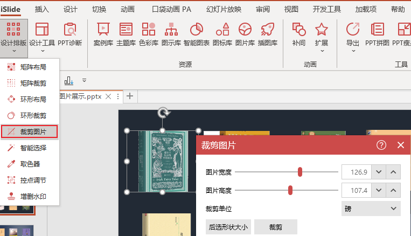Switch to the 插入 ribbon tab

[x=42, y=10]
